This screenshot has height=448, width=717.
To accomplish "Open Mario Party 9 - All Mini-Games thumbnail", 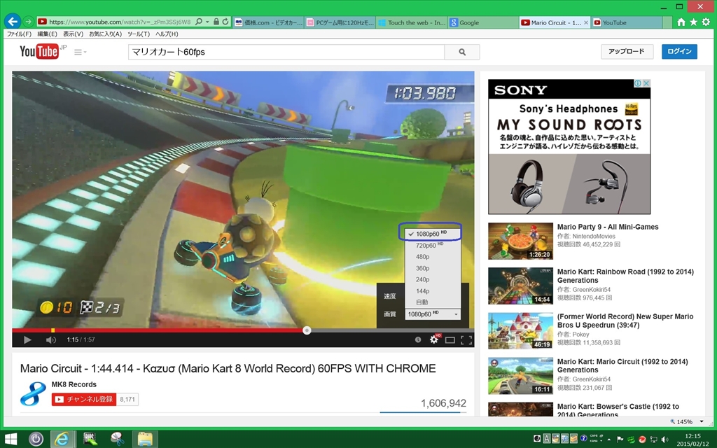I will point(520,241).
